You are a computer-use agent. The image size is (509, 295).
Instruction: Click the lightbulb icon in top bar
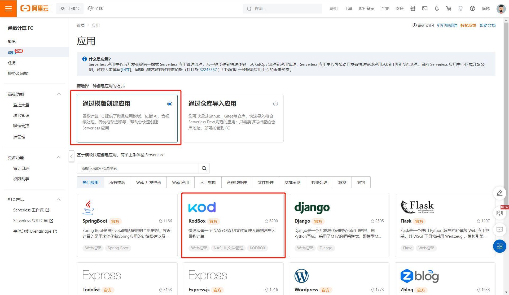click(x=460, y=8)
